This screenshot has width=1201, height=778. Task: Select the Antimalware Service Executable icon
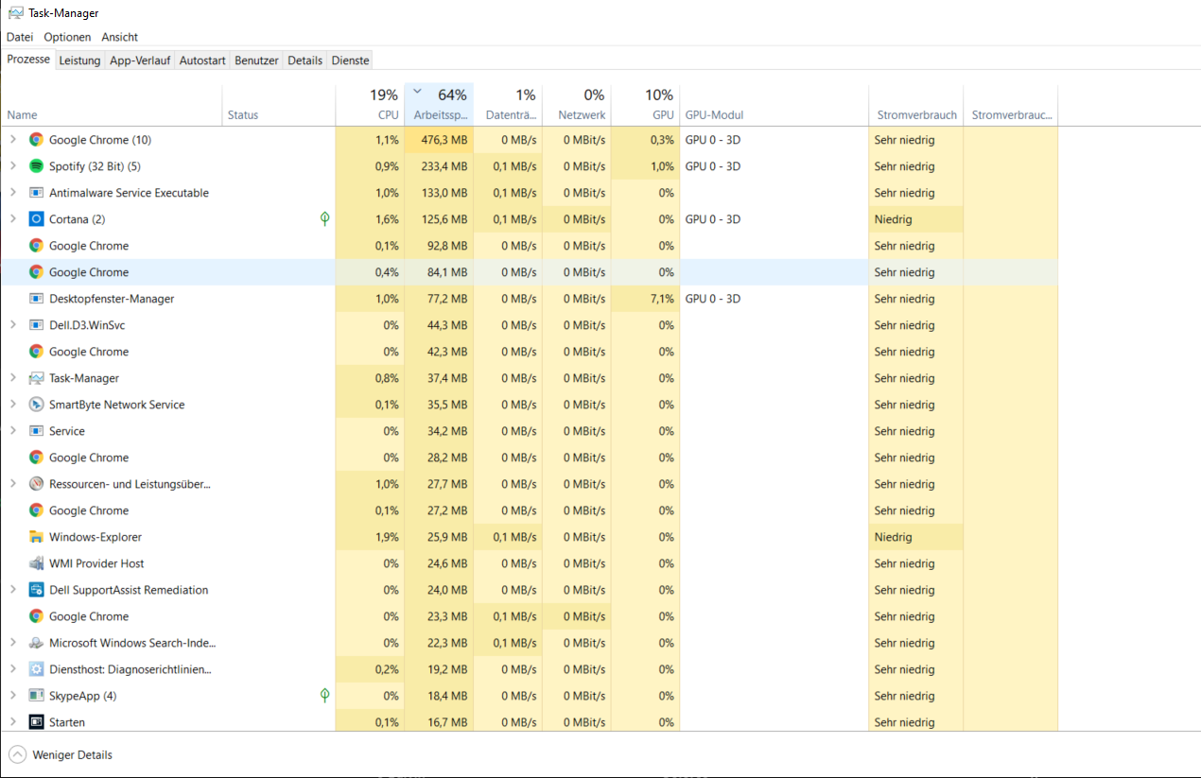click(x=36, y=193)
